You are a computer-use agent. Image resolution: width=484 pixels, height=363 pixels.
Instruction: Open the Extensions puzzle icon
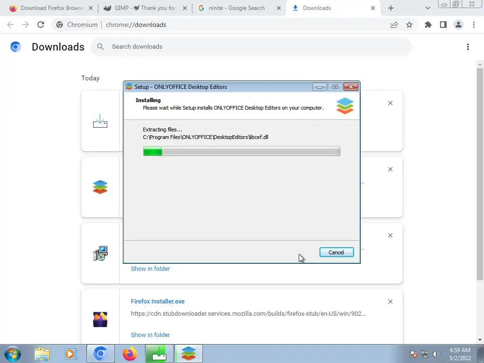click(428, 25)
